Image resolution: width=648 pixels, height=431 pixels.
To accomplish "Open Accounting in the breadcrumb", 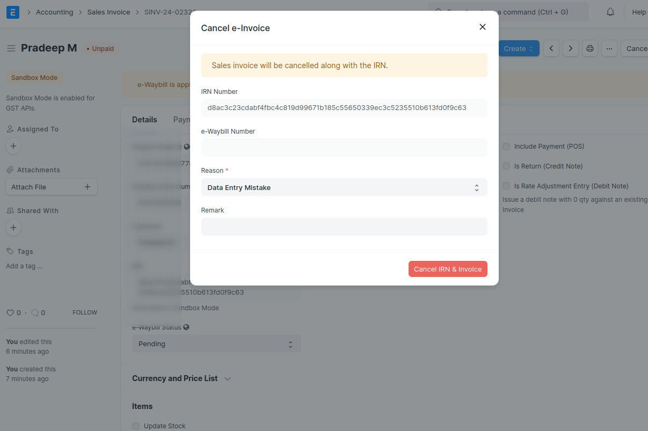I will click(x=54, y=12).
